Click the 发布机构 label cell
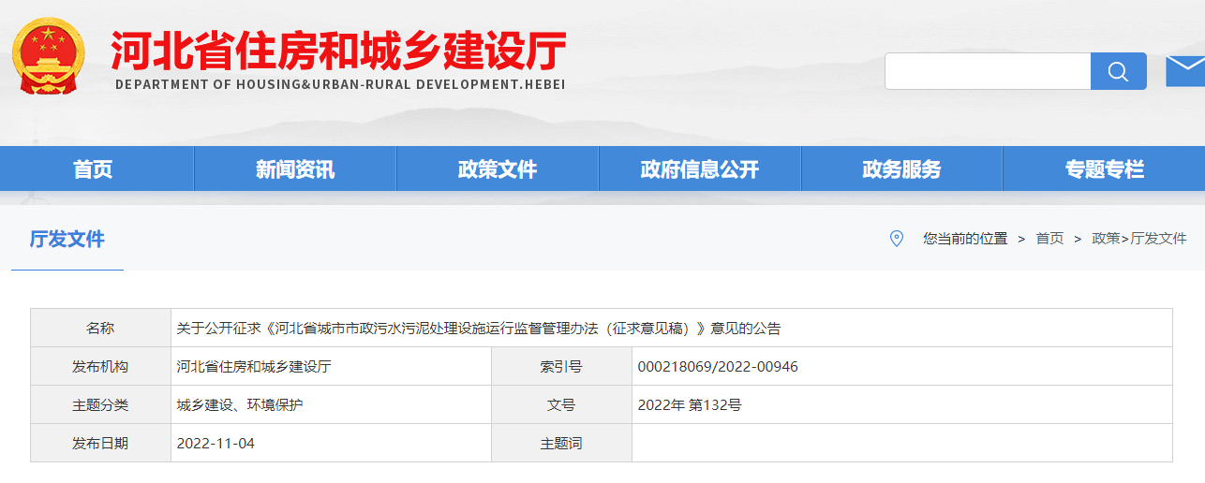 tap(100, 367)
